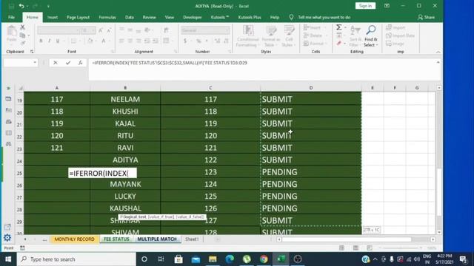This screenshot has height=266, width=474.
Task: Open Conditional Formatting
Action: (248, 36)
